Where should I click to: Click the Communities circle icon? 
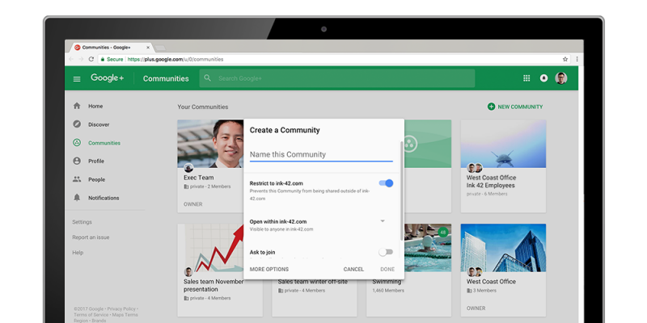tap(77, 143)
